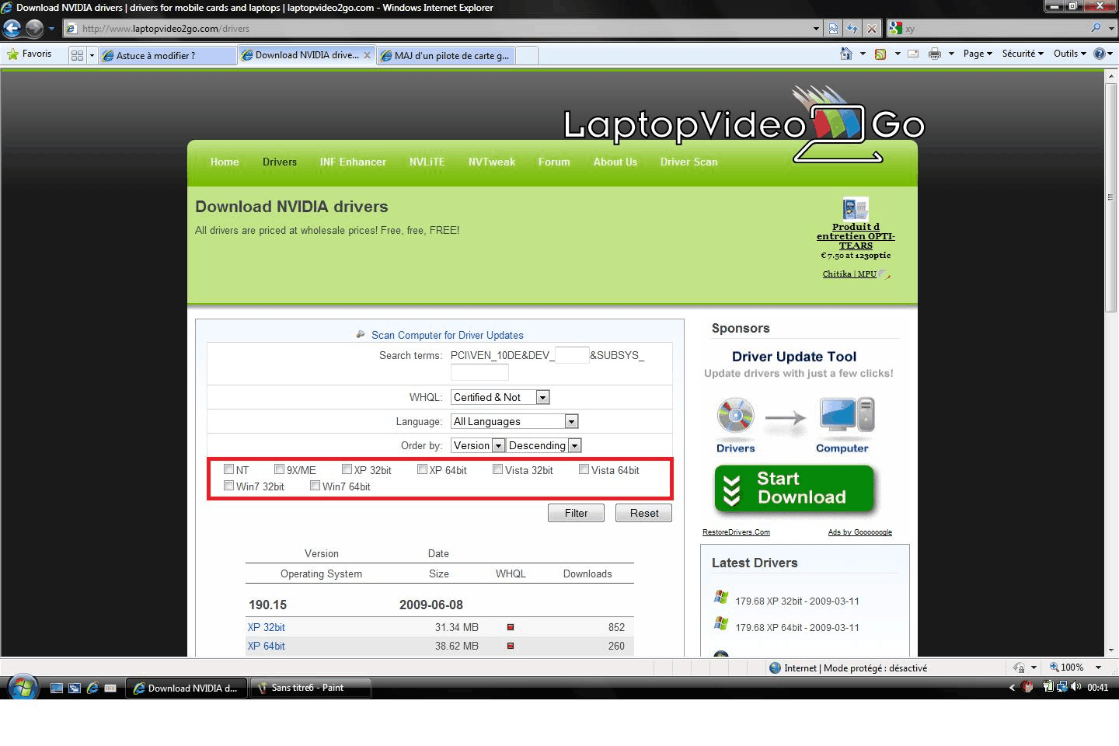Screen dimensions: 1119x746
Task: Click the DEV_ device ID input field
Action: 572,355
